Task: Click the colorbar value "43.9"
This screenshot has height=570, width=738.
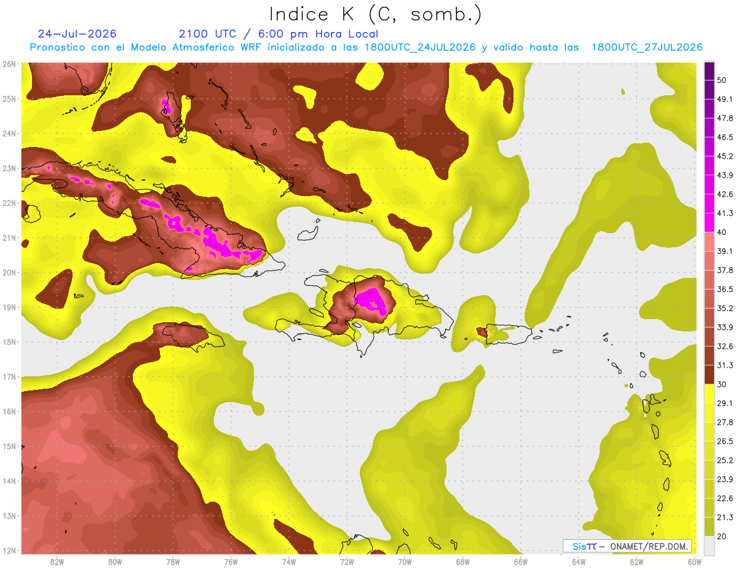Action: coord(725,175)
